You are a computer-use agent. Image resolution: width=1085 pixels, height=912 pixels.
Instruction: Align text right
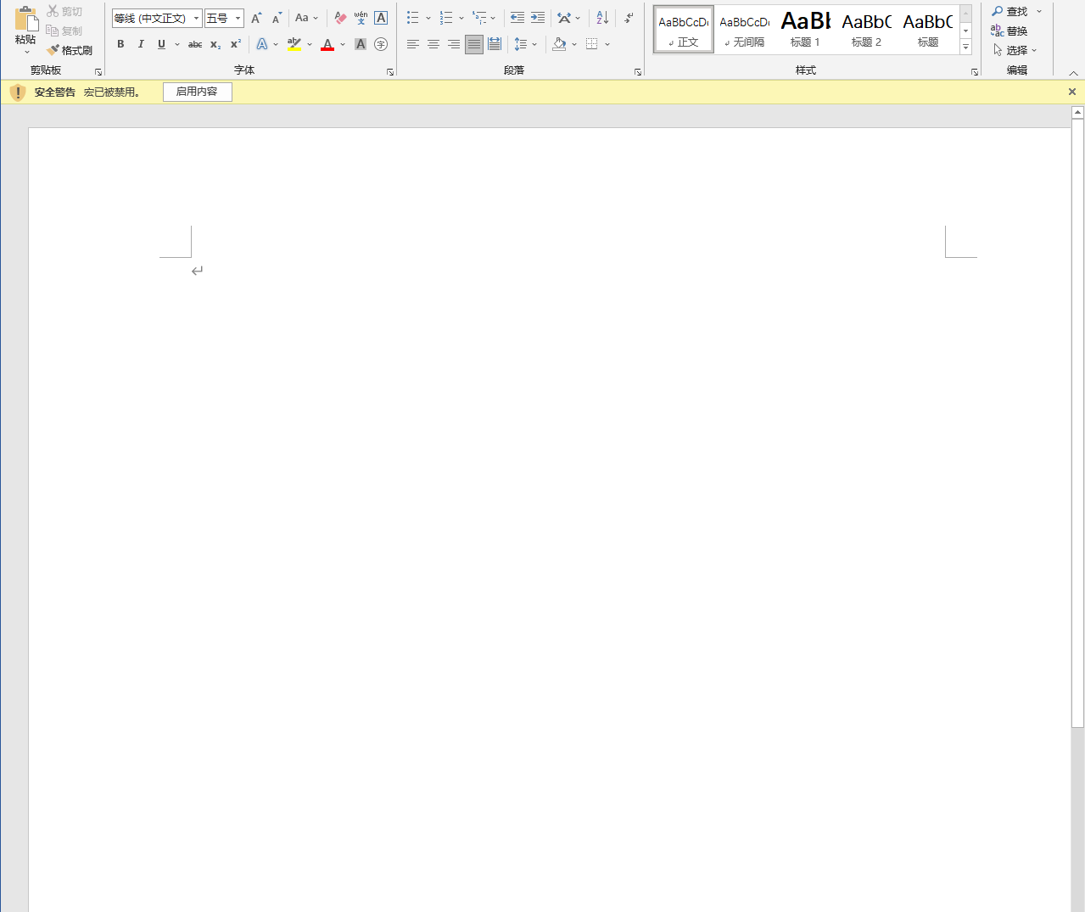(454, 44)
